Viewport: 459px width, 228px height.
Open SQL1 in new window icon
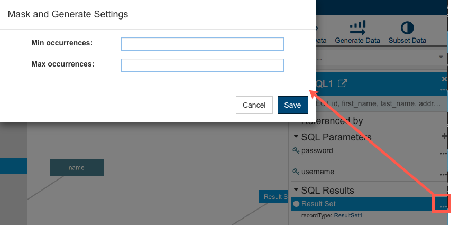coord(343,83)
